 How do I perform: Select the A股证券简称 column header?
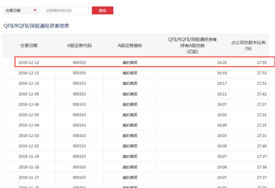click(130, 46)
